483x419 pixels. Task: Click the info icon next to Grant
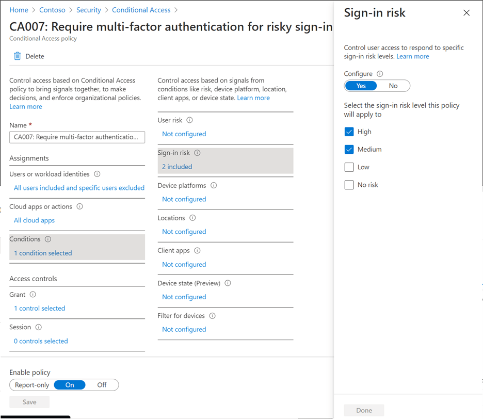[x=33, y=295]
